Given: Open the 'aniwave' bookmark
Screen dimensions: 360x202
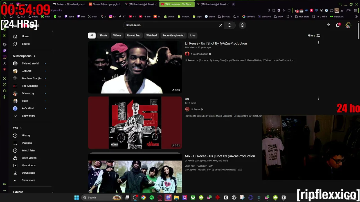Looking at the screenshot, I should point(264,17).
